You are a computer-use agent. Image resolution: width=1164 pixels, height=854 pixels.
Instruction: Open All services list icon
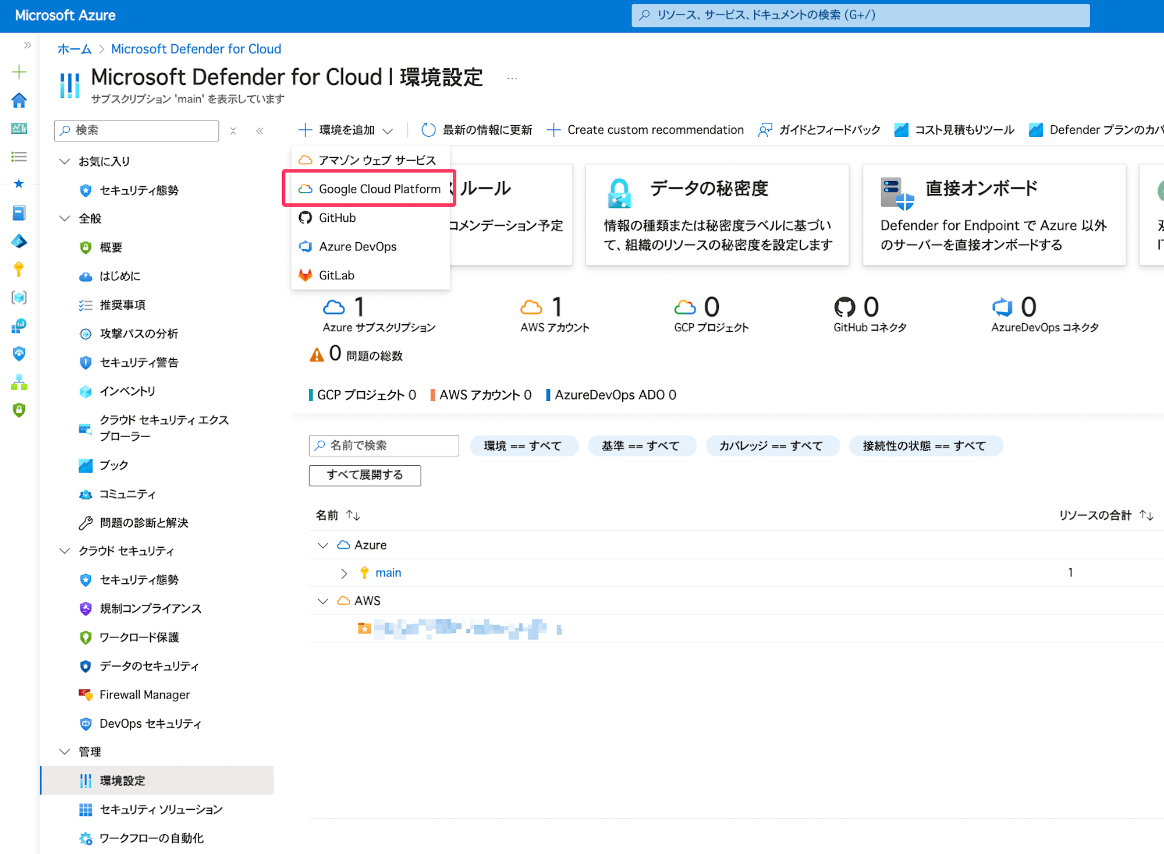click(x=19, y=157)
